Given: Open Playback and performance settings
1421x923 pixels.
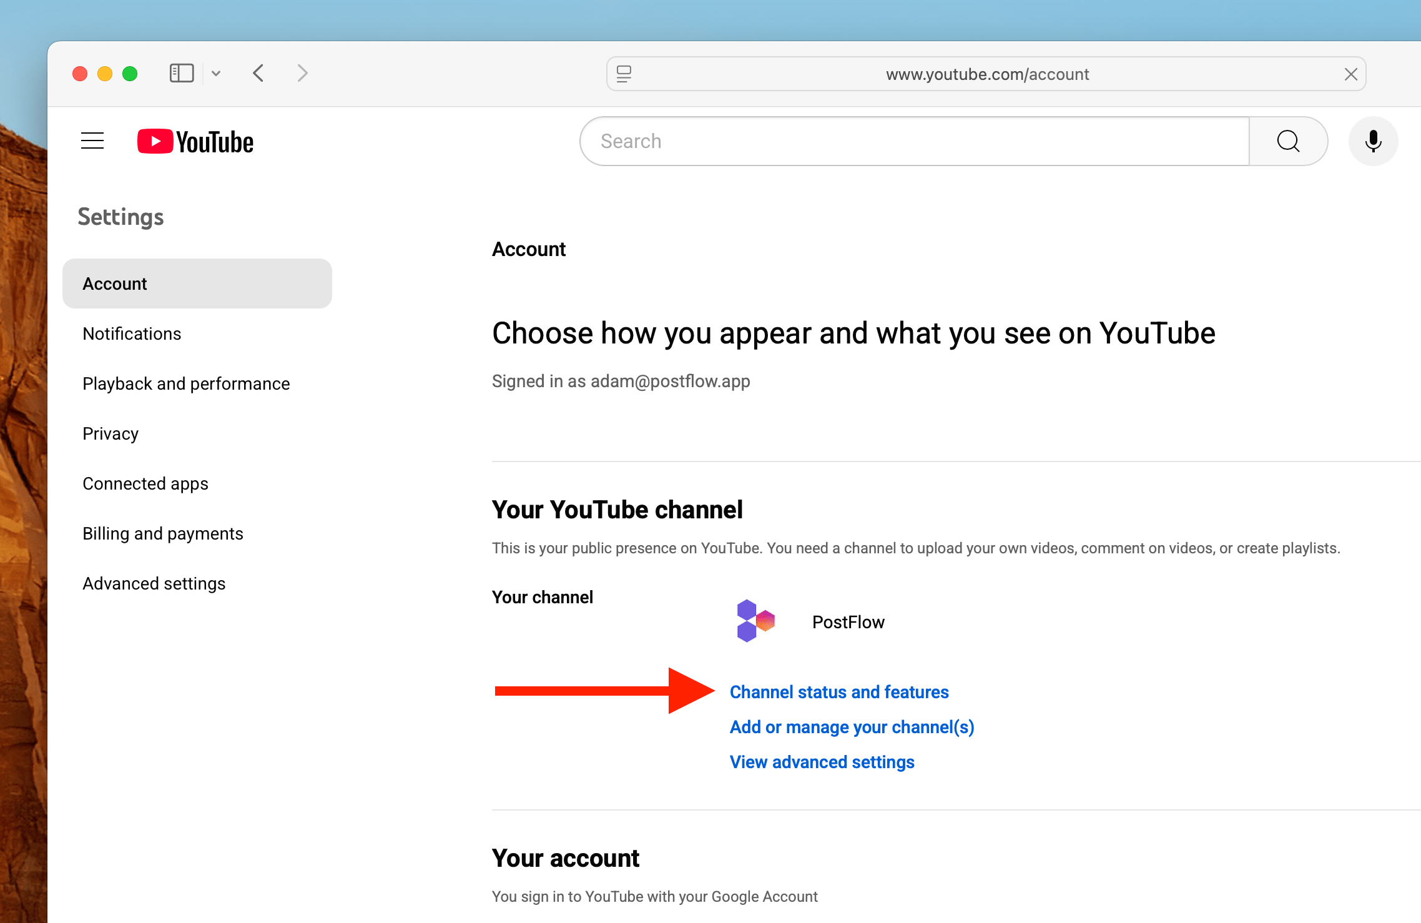Looking at the screenshot, I should tap(186, 383).
